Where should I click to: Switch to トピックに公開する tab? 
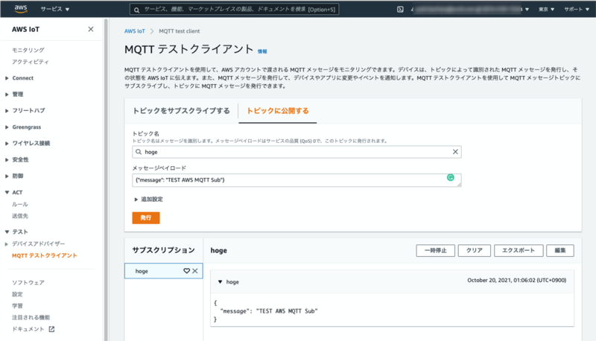(277, 111)
